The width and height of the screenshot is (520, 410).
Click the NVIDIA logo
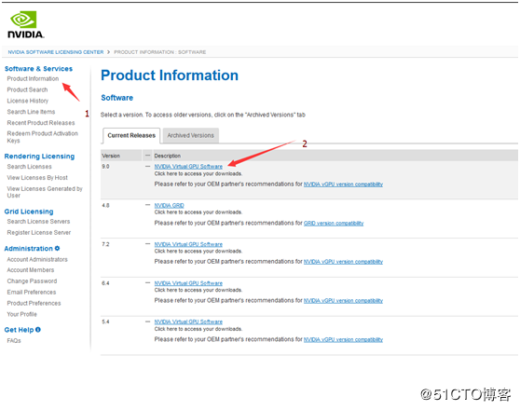point(25,24)
